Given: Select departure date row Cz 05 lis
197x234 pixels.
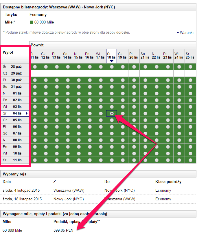Looking at the screenshot, I should pyautogui.click(x=15, y=120).
